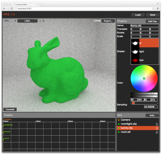Click the alpha value field showing 255
The width and height of the screenshot is (162, 155).
(x=154, y=99)
